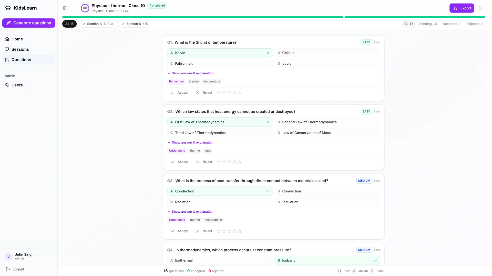Toggle the sidebar panel icon
Image resolution: width=492 pixels, height=276 pixels.
[65, 8]
